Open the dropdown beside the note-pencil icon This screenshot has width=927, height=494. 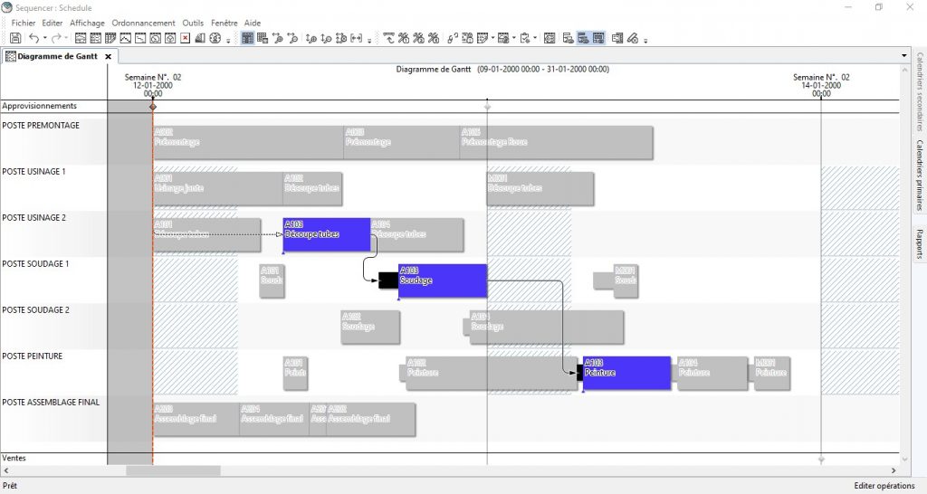pyautogui.click(x=493, y=38)
